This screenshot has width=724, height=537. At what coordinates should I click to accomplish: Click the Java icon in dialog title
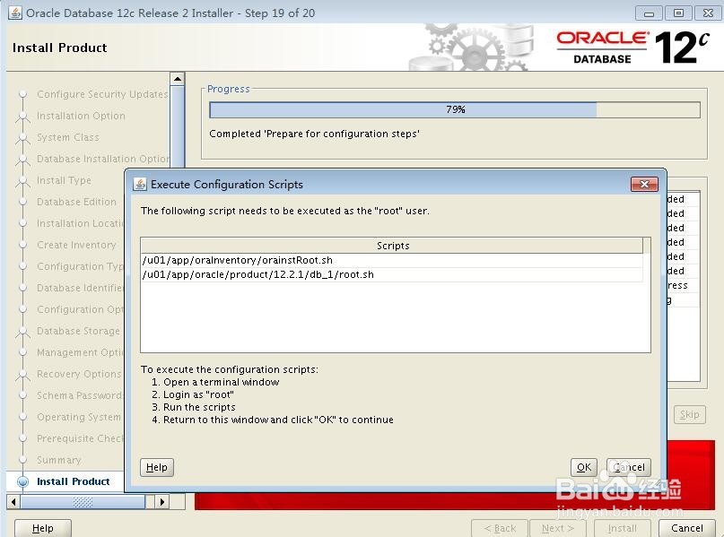pos(140,184)
